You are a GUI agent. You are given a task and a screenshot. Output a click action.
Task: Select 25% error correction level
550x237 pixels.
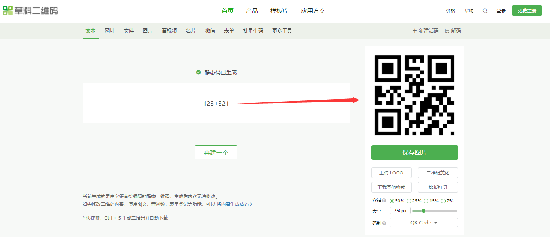[409, 201]
